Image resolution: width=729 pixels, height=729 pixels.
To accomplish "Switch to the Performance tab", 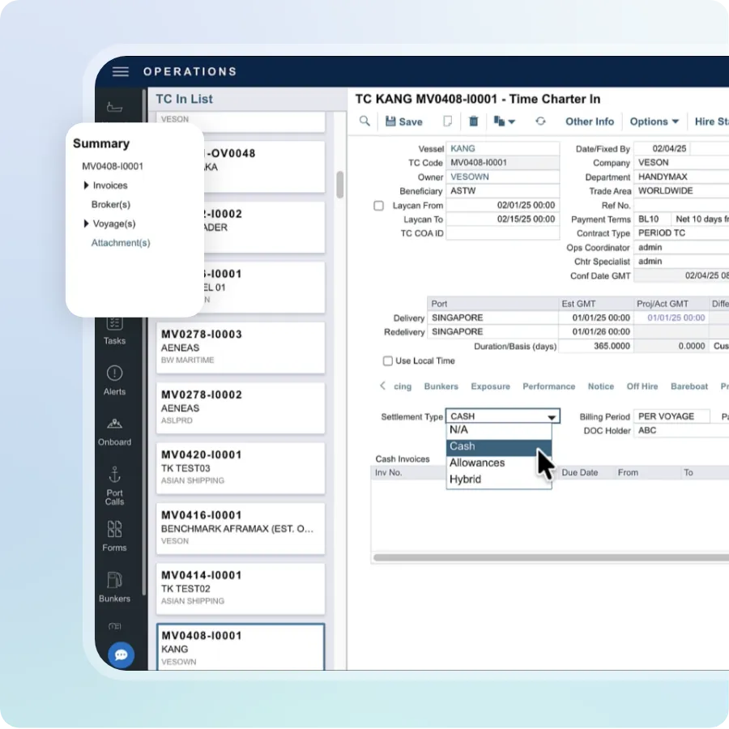I will point(548,386).
